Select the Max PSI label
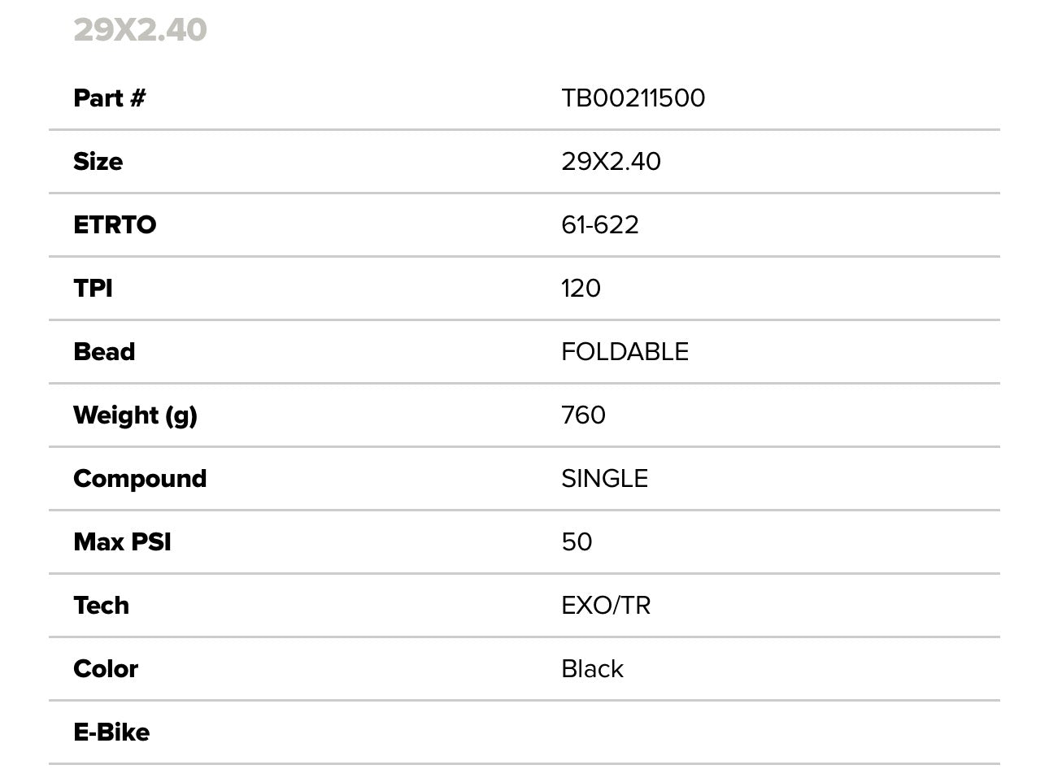 click(122, 542)
